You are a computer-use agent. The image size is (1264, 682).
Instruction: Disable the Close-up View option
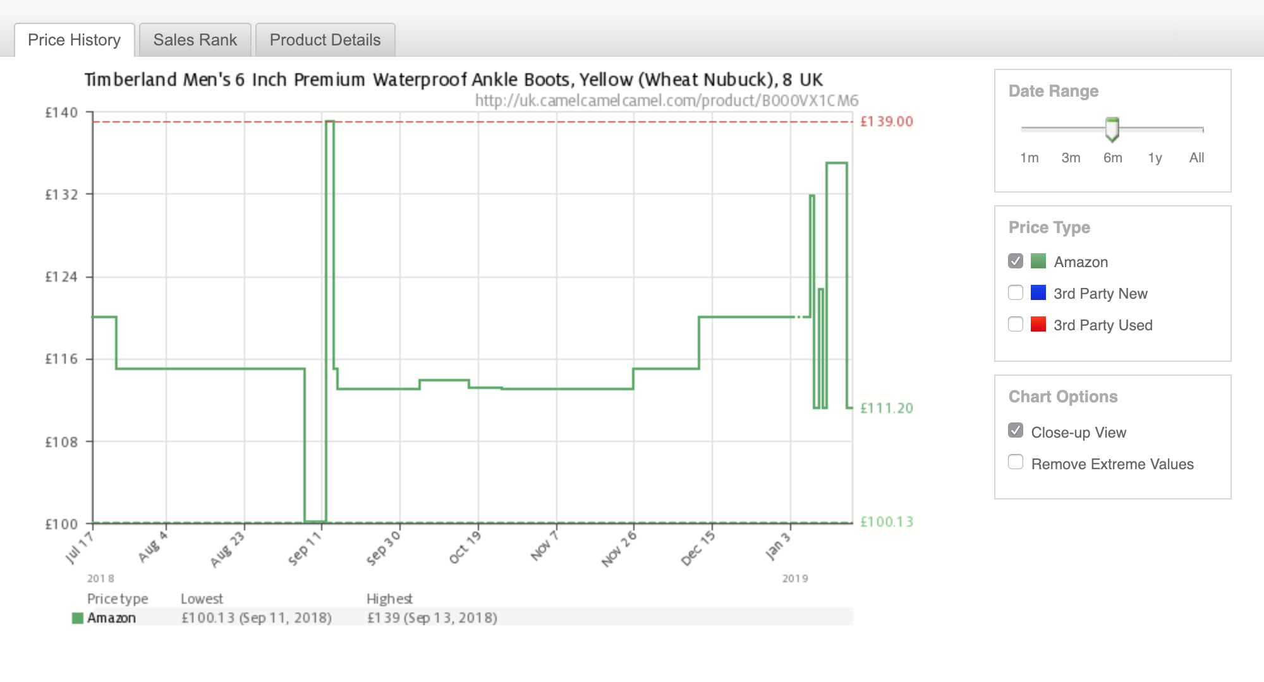pos(1016,431)
